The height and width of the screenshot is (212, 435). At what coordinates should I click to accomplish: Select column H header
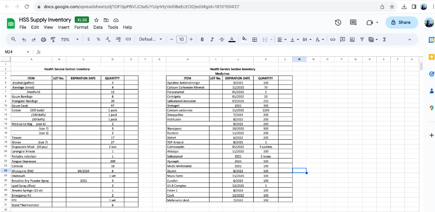tap(188, 59)
